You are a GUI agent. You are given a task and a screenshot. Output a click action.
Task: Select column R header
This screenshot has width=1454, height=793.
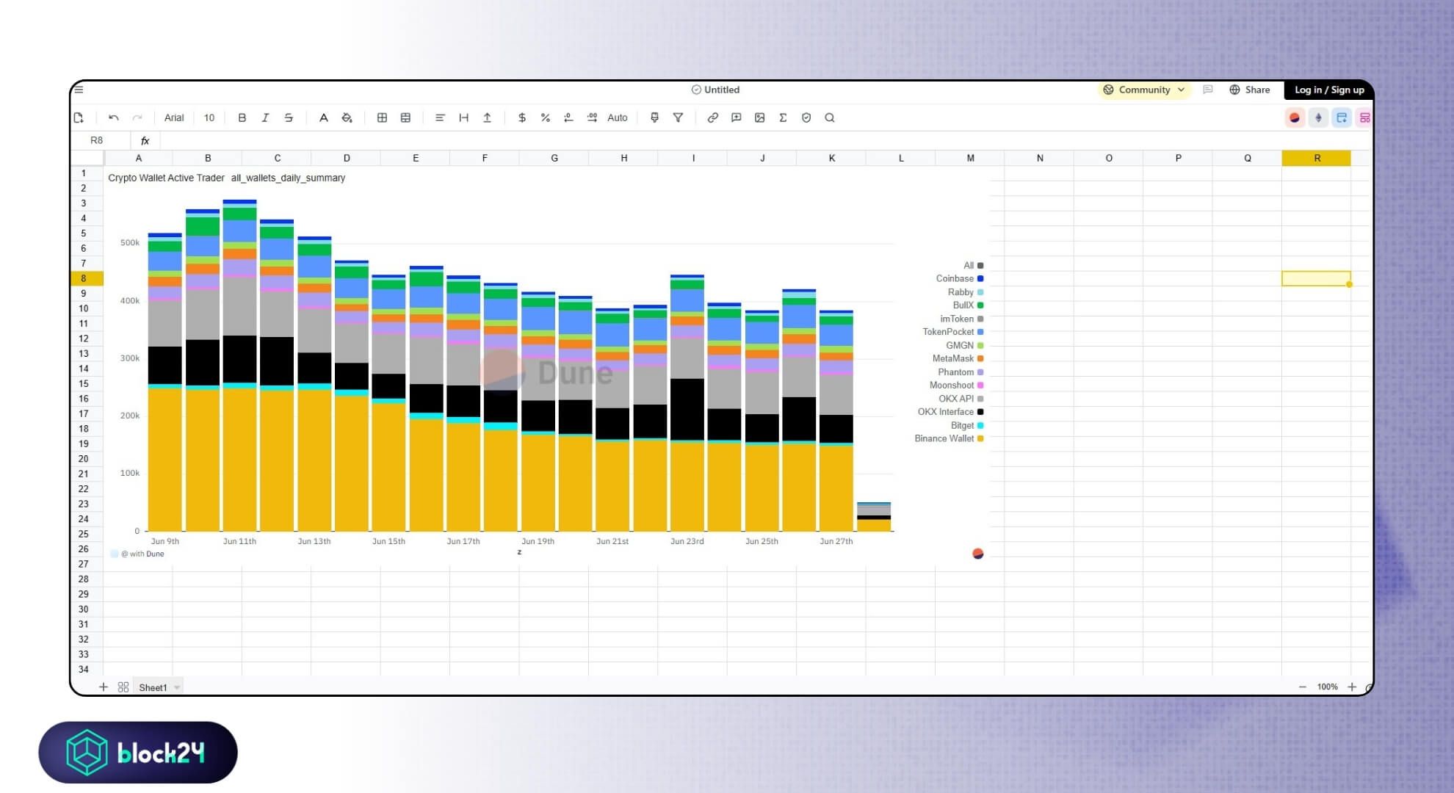(1316, 158)
